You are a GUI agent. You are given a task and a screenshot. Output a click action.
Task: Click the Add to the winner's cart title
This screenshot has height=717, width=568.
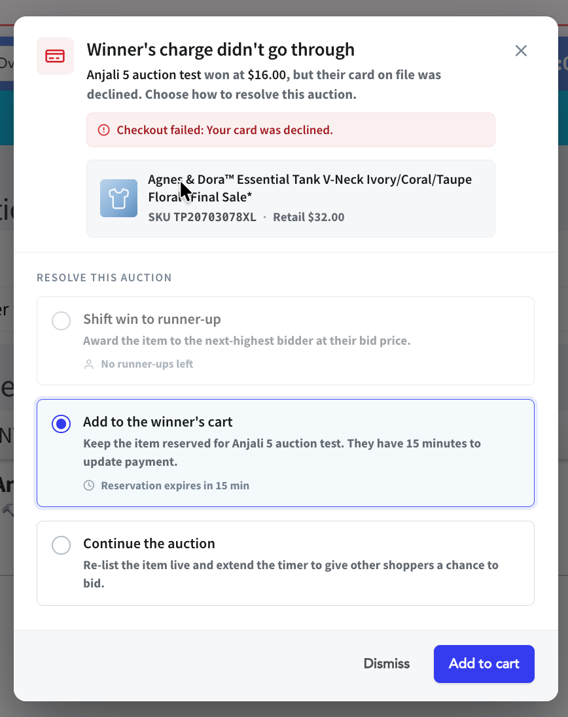(x=158, y=421)
